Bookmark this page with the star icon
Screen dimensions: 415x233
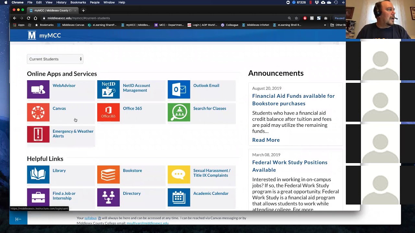tap(296, 18)
